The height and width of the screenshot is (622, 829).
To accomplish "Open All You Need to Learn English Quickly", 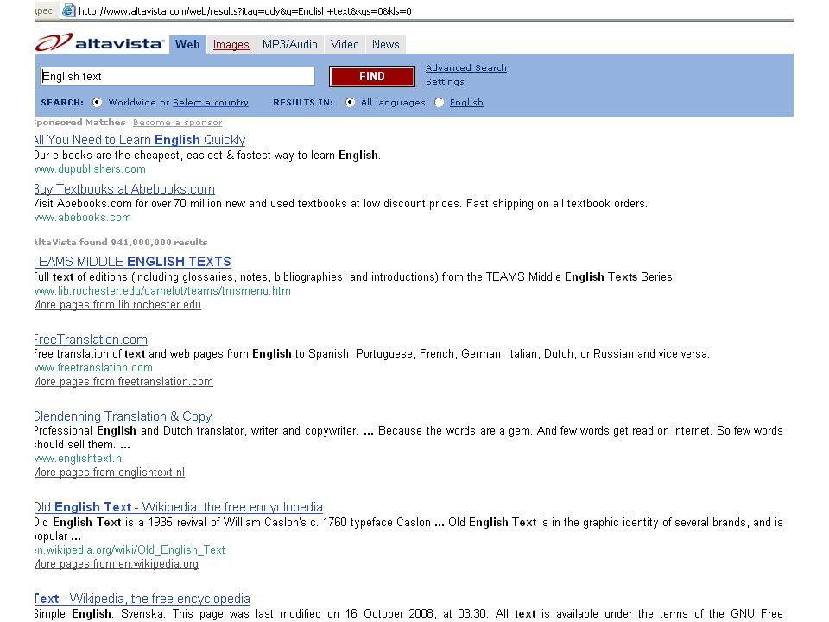I will (x=140, y=140).
